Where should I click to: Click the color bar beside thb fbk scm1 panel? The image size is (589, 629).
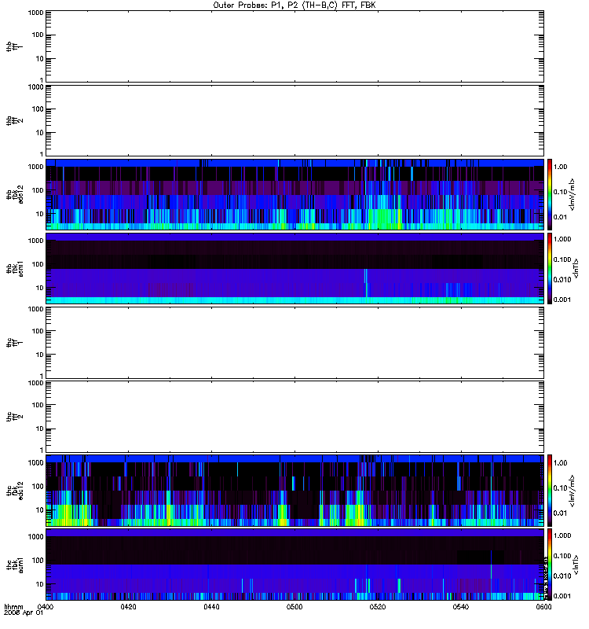(550, 268)
